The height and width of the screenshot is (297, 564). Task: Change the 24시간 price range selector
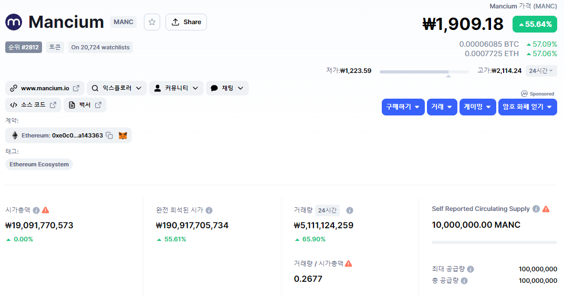click(541, 71)
